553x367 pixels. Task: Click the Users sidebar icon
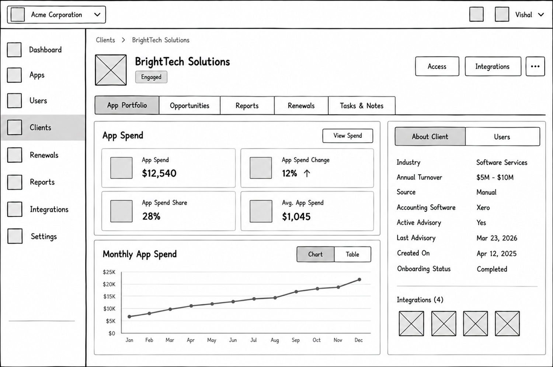click(x=14, y=101)
